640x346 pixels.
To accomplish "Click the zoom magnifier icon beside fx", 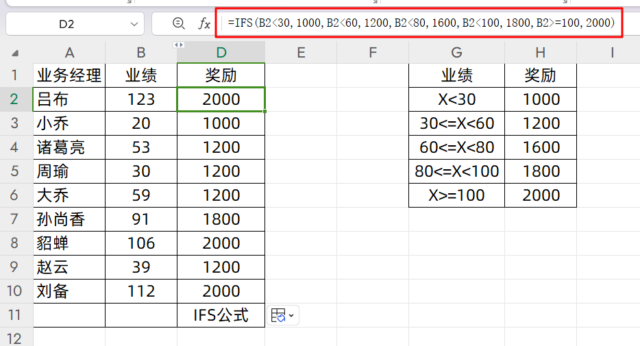I will tap(179, 23).
